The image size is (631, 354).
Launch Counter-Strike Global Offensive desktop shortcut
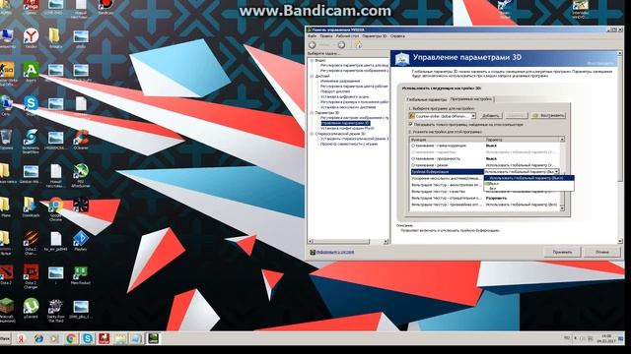pyautogui.click(x=6, y=74)
